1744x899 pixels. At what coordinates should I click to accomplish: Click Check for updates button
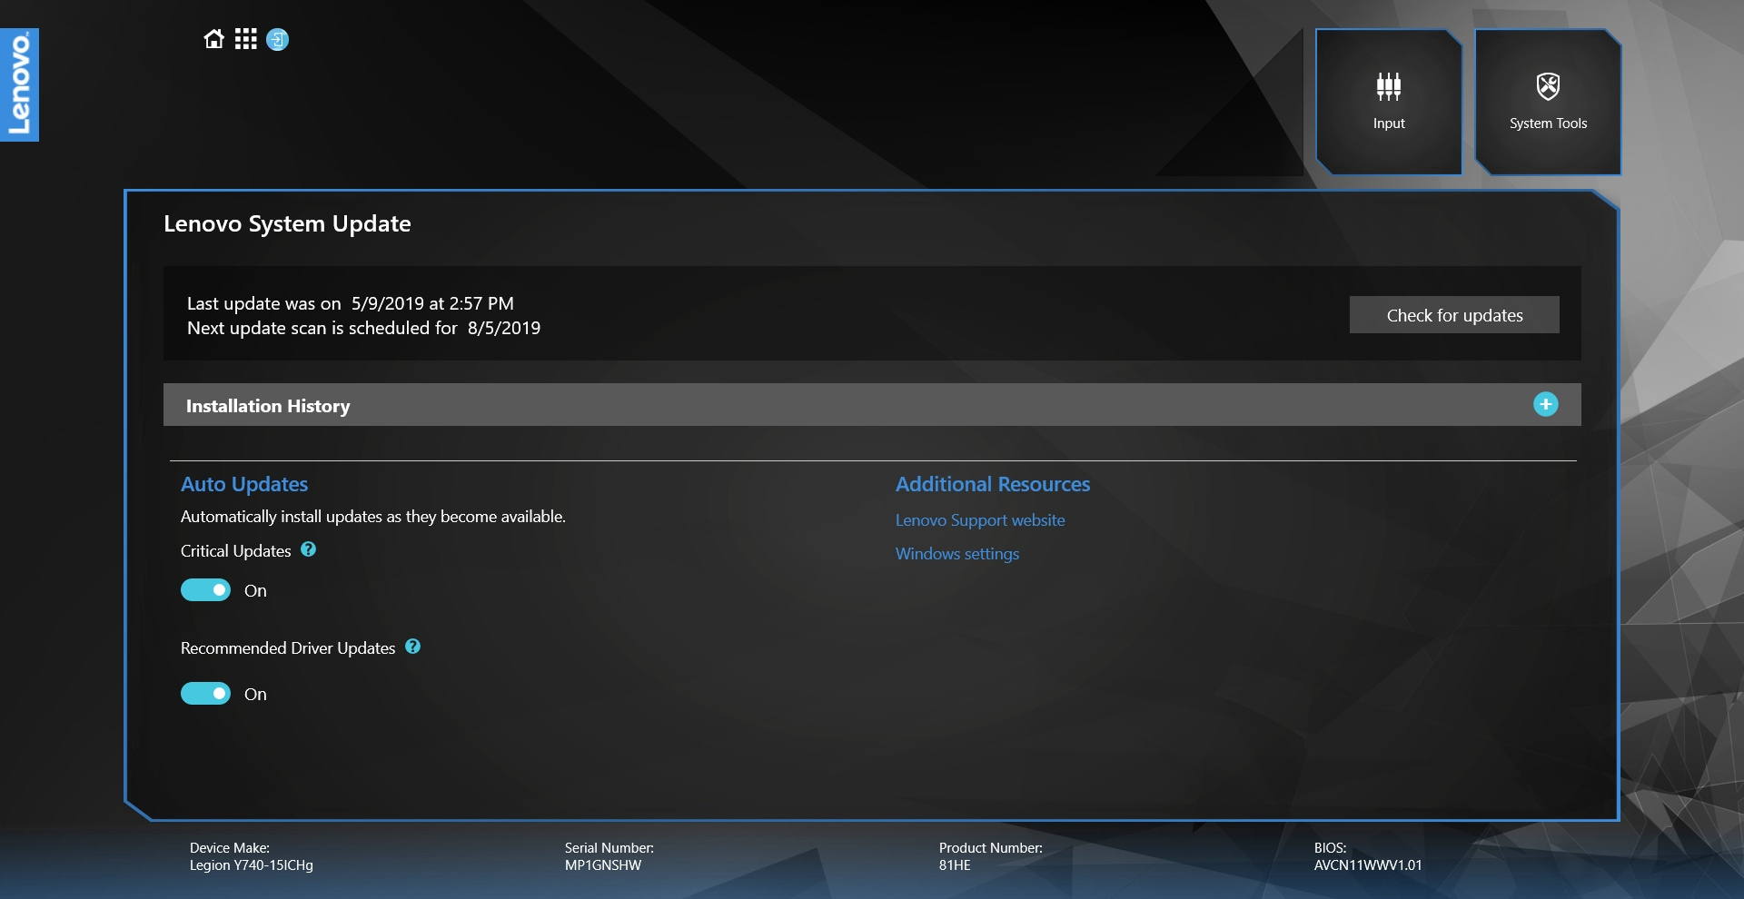point(1454,315)
